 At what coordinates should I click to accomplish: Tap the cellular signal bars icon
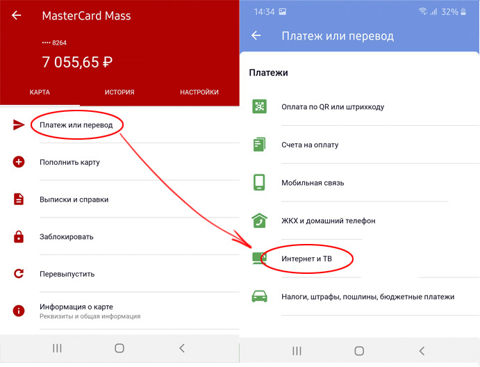point(433,12)
